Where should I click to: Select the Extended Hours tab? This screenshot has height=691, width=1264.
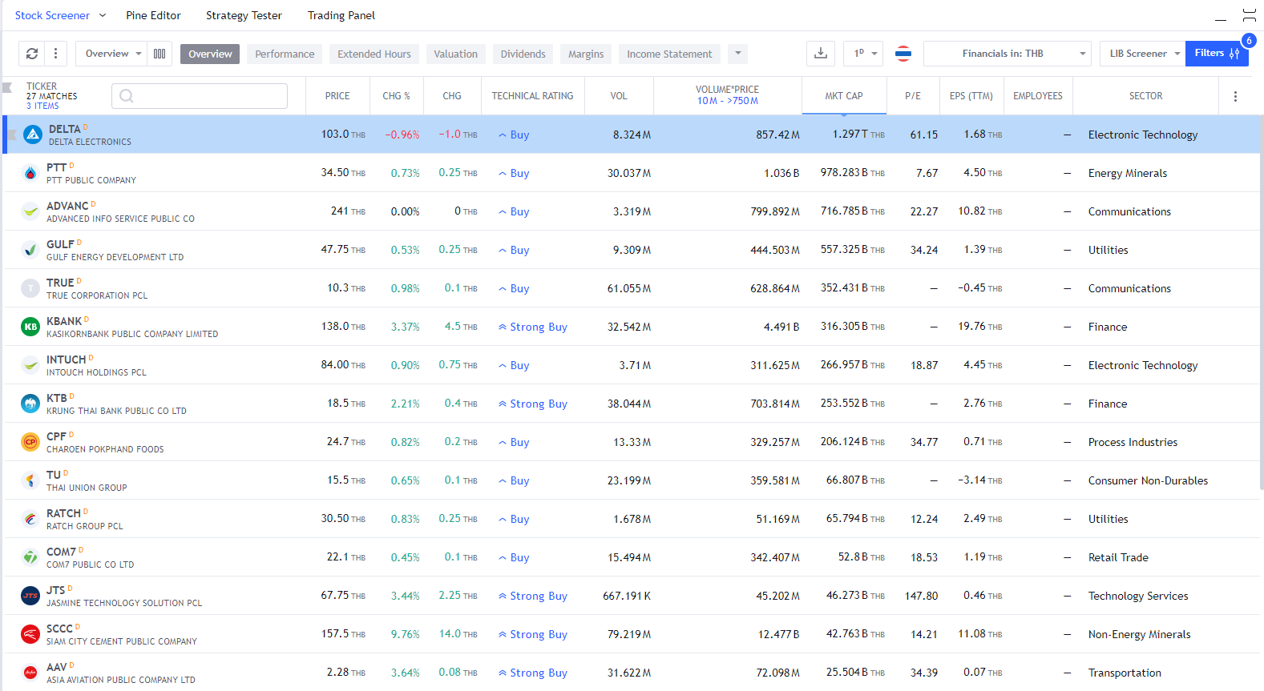374,54
